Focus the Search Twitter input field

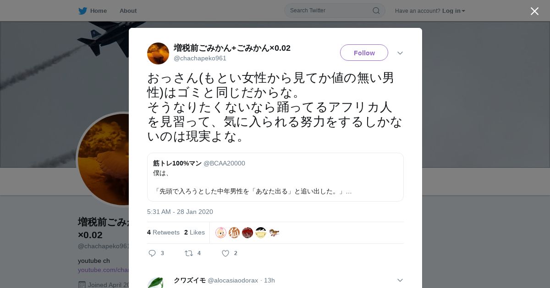coord(330,11)
